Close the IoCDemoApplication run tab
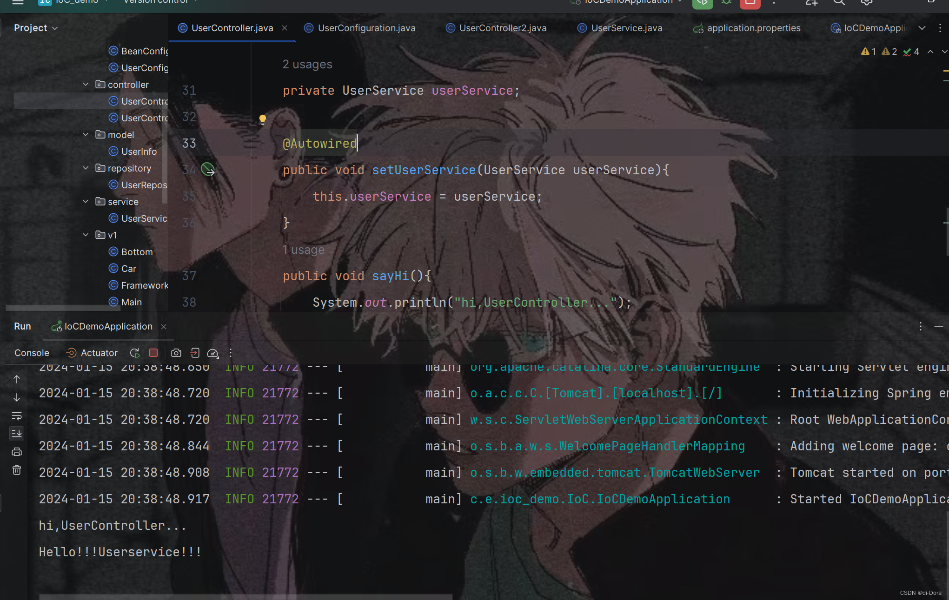949x600 pixels. pyautogui.click(x=164, y=327)
